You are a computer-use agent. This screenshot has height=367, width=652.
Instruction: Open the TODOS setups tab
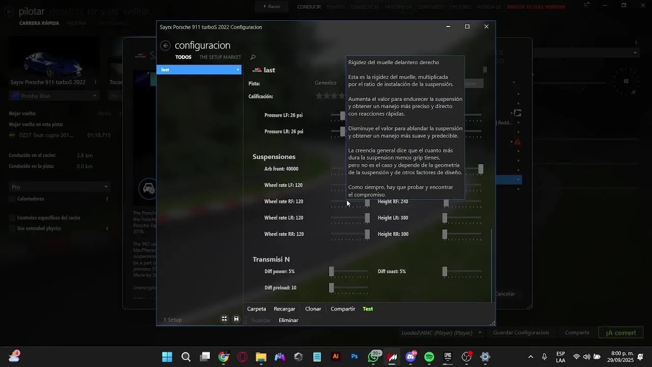pyautogui.click(x=183, y=57)
